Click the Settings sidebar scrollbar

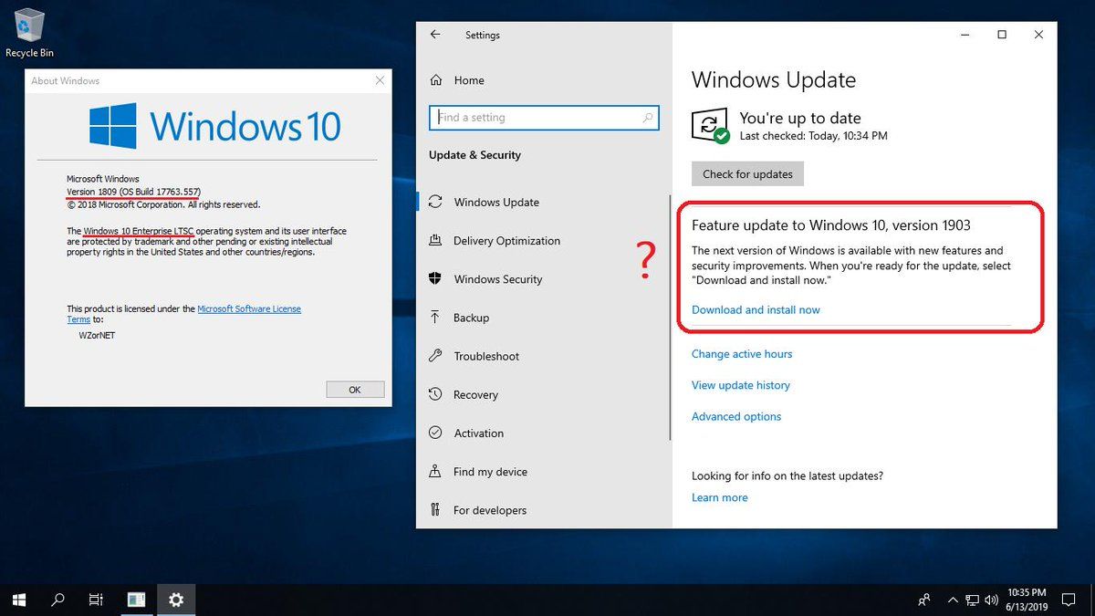pos(671,318)
